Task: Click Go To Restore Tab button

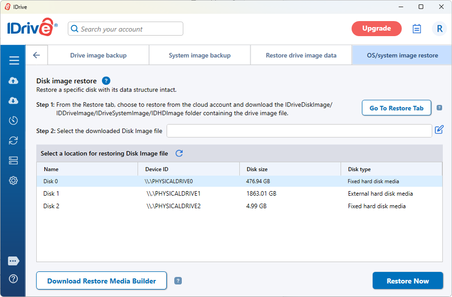Action: [x=396, y=108]
